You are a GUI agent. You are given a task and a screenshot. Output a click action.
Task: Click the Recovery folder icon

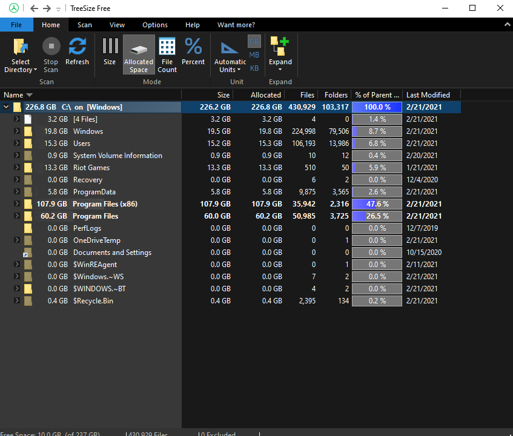click(28, 180)
